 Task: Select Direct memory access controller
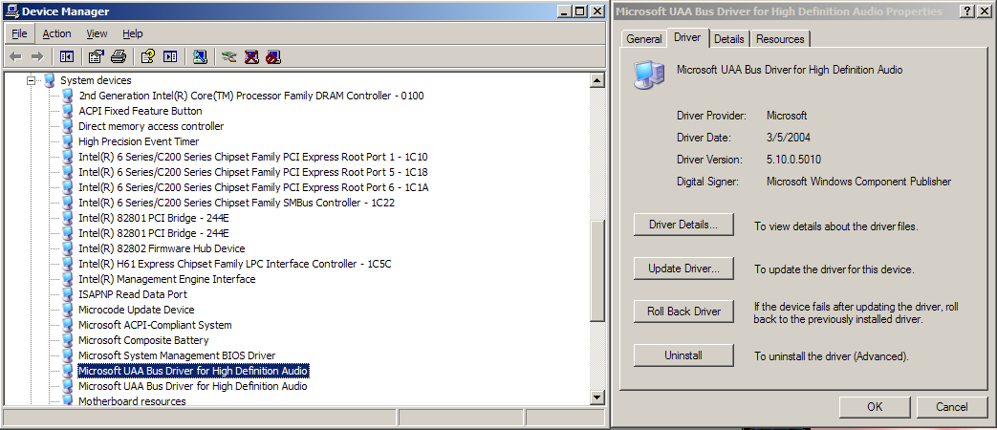151,126
